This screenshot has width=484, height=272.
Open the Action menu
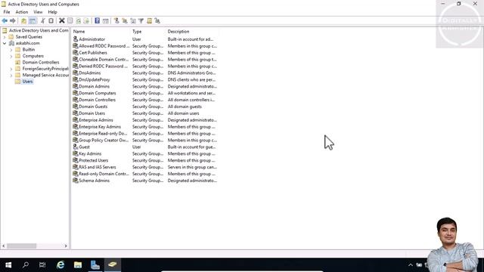[22, 12]
